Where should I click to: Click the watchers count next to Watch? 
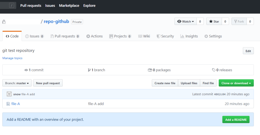(x=200, y=21)
